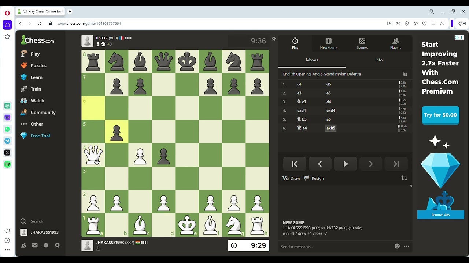Open Opera Easy Setup sliders icon
This screenshot has width=469, height=263.
(433, 23)
